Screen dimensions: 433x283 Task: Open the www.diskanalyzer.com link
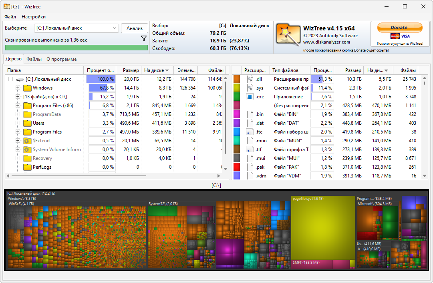pos(326,41)
